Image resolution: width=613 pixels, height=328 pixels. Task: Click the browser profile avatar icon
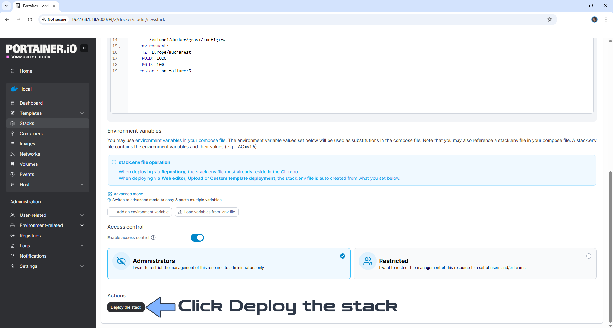pyautogui.click(x=594, y=19)
